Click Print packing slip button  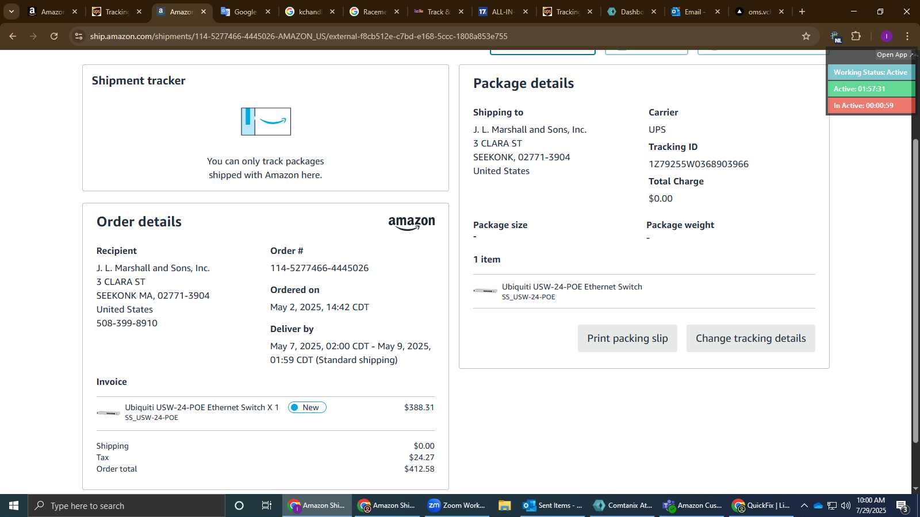[x=627, y=338]
